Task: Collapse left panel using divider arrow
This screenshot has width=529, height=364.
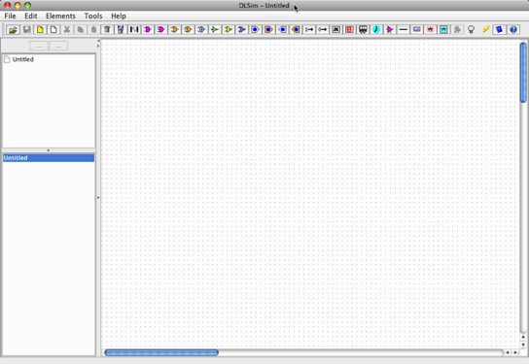Action: tap(98, 42)
